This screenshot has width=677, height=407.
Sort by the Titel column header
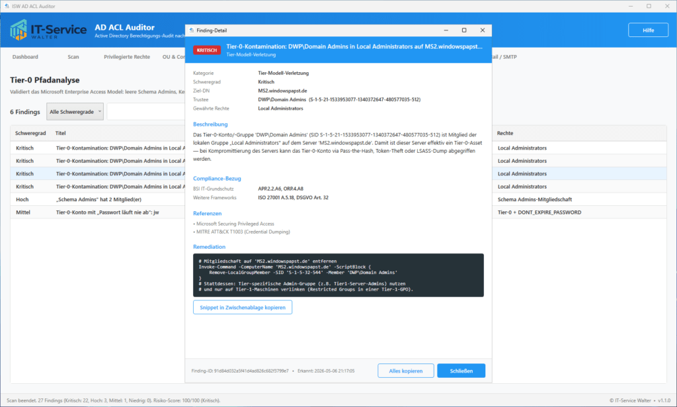[x=60, y=133]
